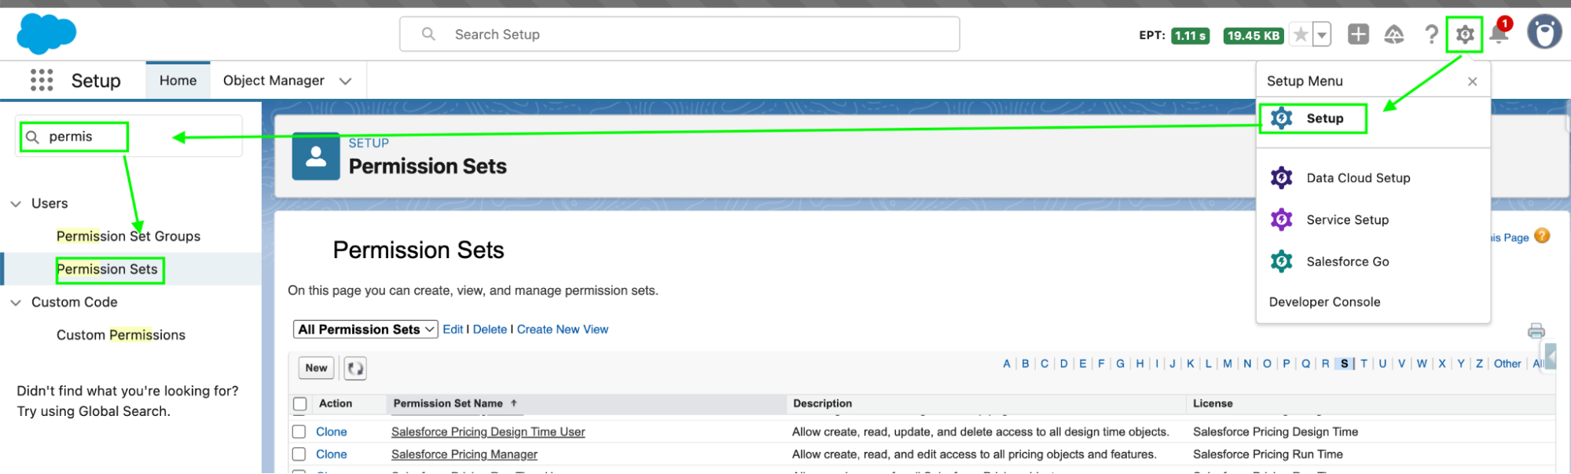
Task: Open Permission Sets in sidebar
Action: tap(107, 269)
